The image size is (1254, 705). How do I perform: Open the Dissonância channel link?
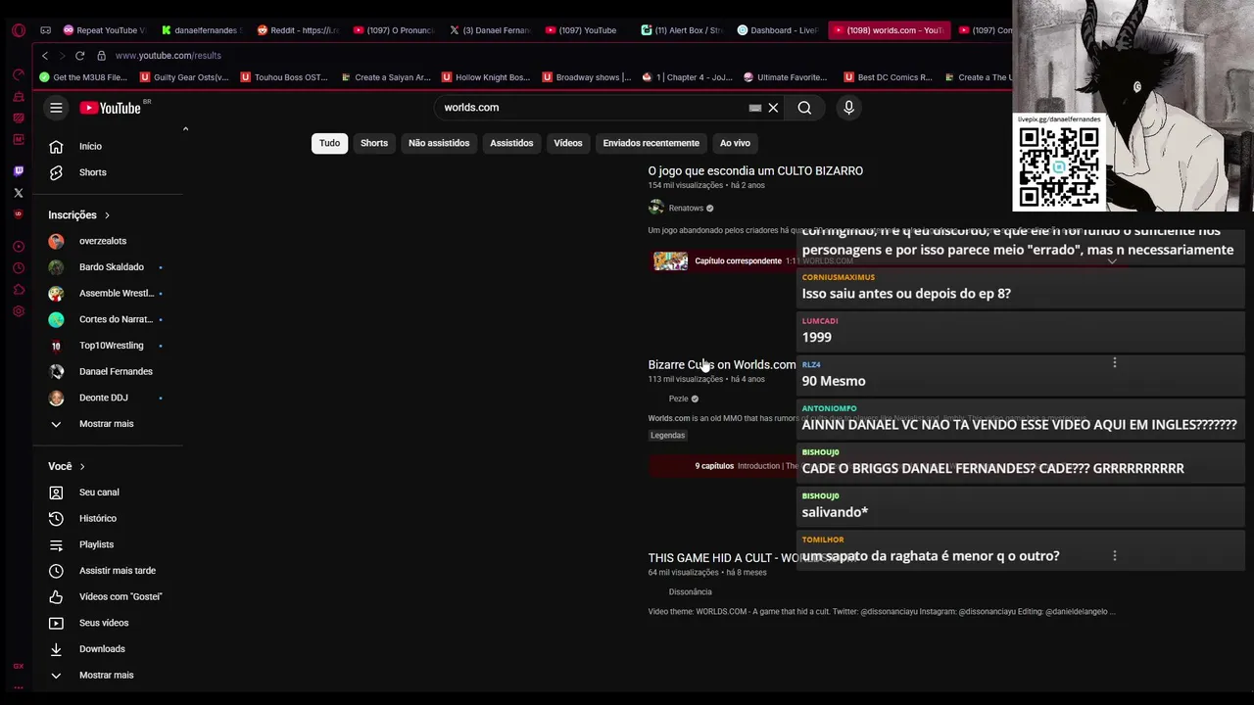[x=690, y=592]
